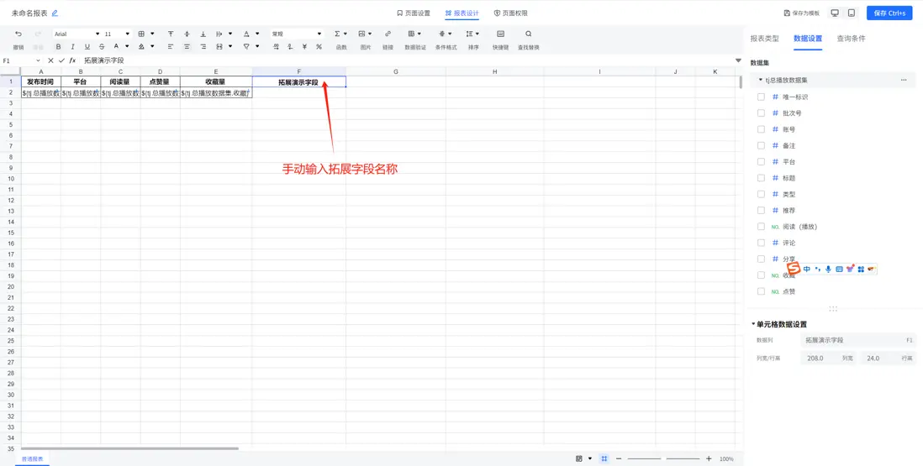Collapse the 单元格数据设置 section
The image size is (923, 466).
click(753, 324)
